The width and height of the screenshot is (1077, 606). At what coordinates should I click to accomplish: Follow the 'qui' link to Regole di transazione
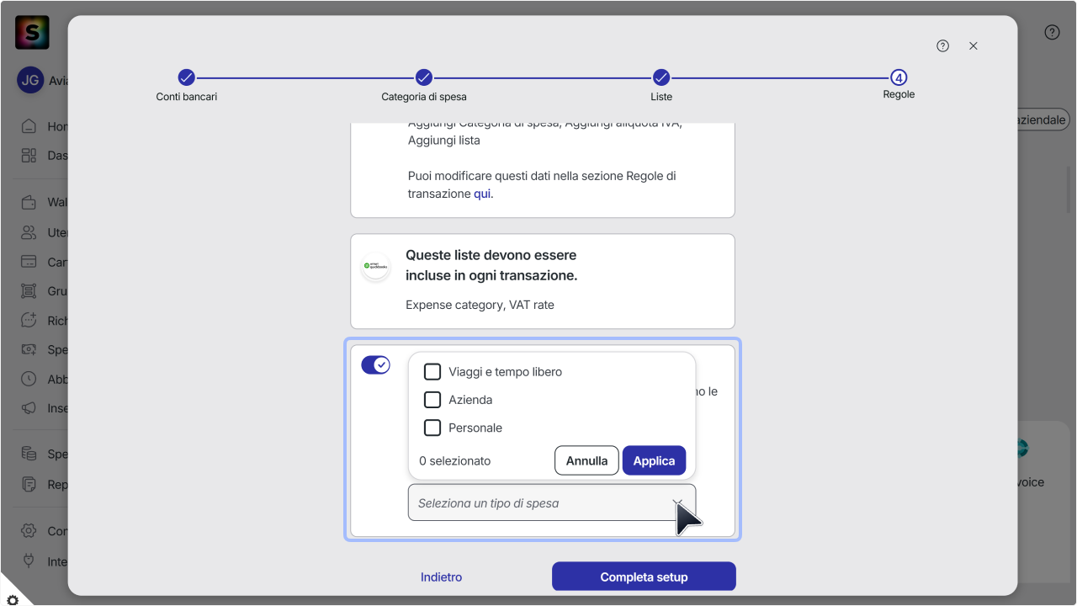coord(483,194)
